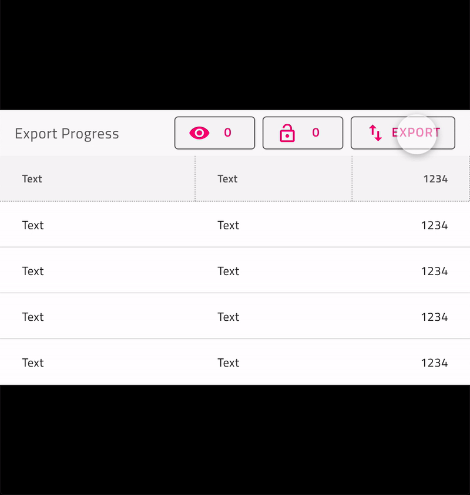Select the Export Progress title
The width and height of the screenshot is (470, 495).
point(67,134)
